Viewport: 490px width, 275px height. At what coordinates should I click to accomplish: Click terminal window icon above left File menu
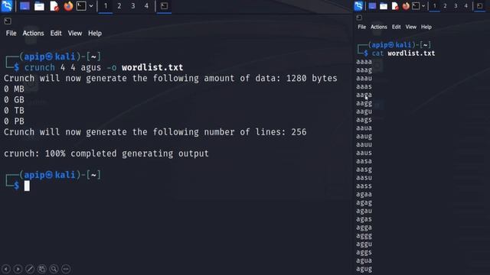pos(8,21)
